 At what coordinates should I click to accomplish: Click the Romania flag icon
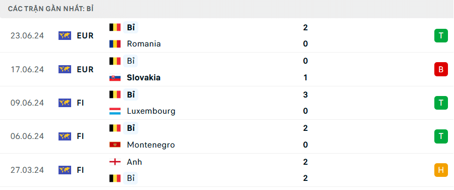[115, 44]
